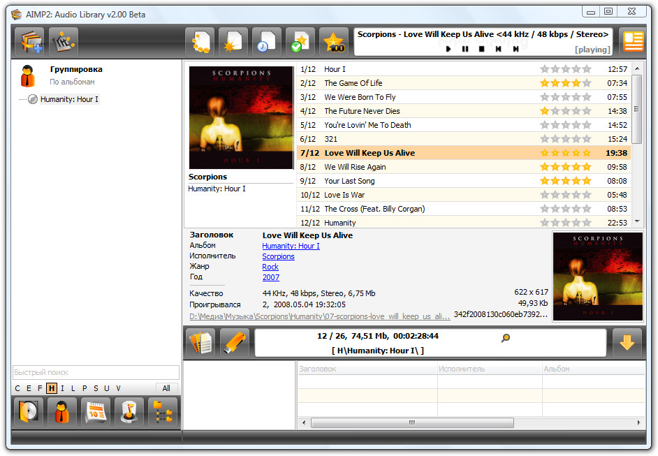The height and width of the screenshot is (456, 658).
Task: Filter library by letter H
Action: 52,388
